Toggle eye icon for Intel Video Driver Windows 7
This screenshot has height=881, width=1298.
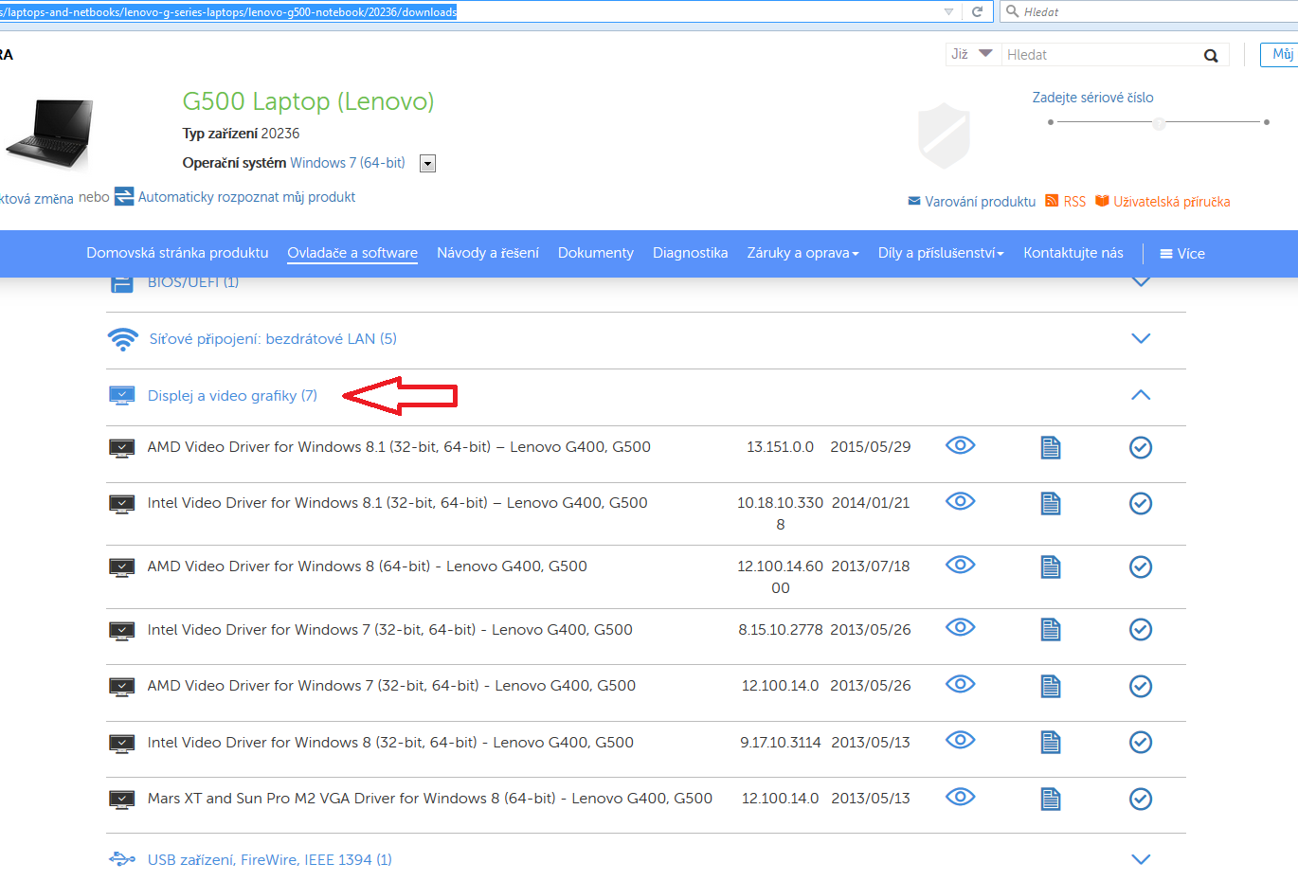(960, 627)
